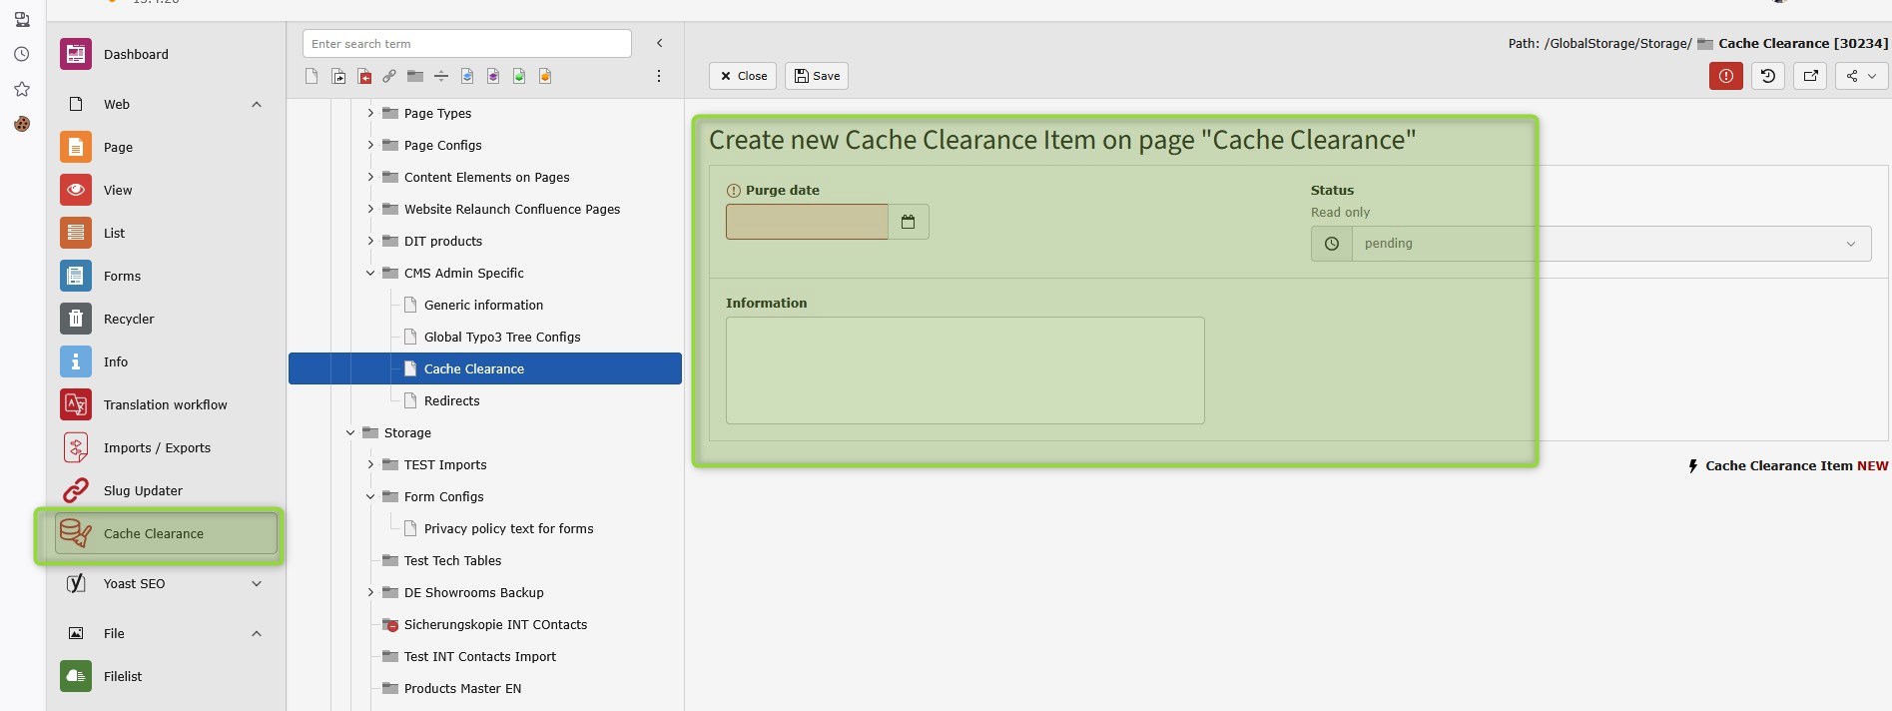Image resolution: width=1892 pixels, height=711 pixels.
Task: Click the red back-arrow page icon in the tree toolbar
Action: tap(364, 76)
